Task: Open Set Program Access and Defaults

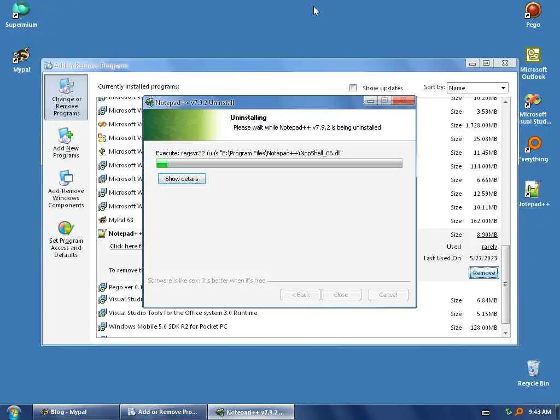Action: [66, 239]
